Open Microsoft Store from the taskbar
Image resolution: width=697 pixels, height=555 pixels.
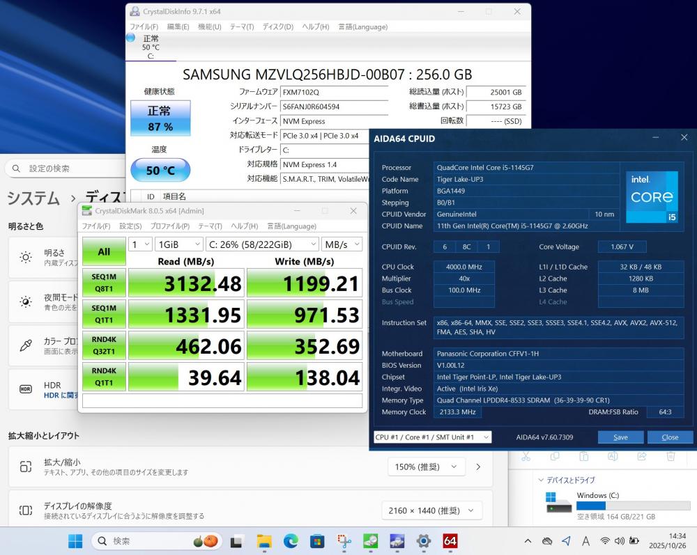pos(317,541)
